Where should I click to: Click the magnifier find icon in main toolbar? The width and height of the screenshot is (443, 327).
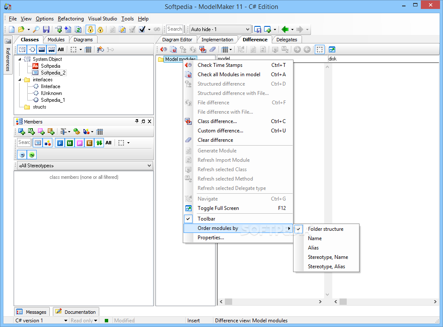tap(36, 29)
